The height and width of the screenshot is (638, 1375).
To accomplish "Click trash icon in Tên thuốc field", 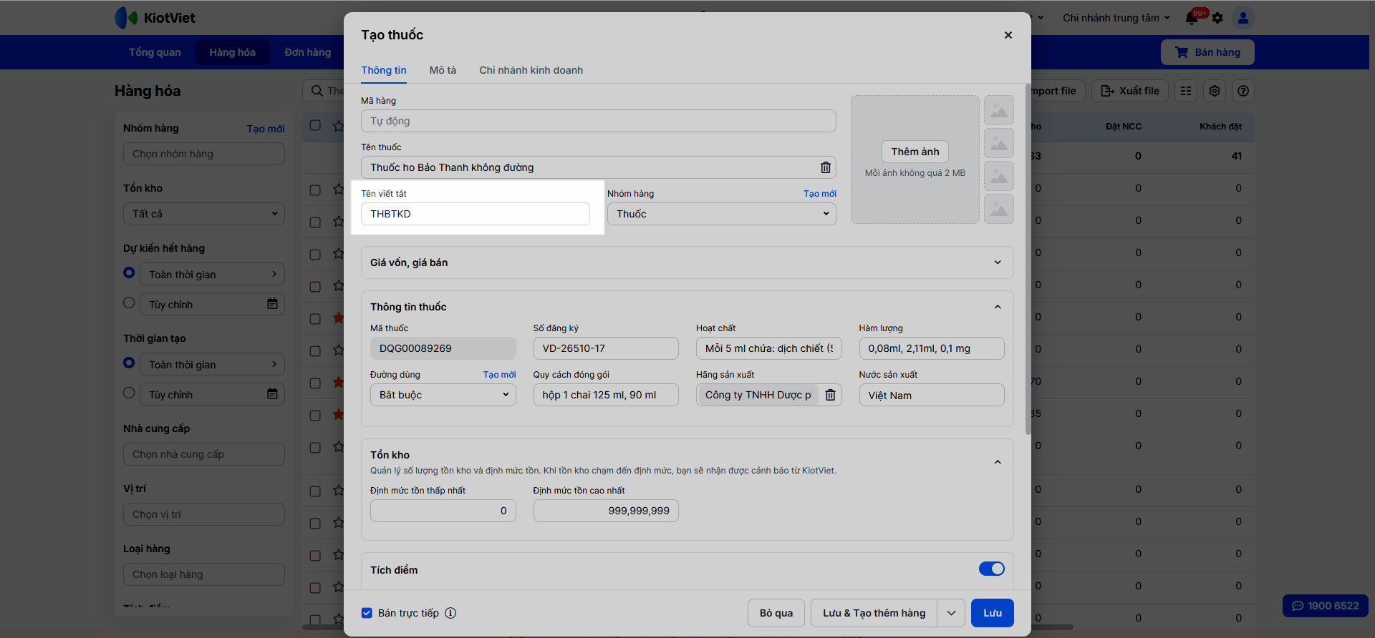I will 826,167.
